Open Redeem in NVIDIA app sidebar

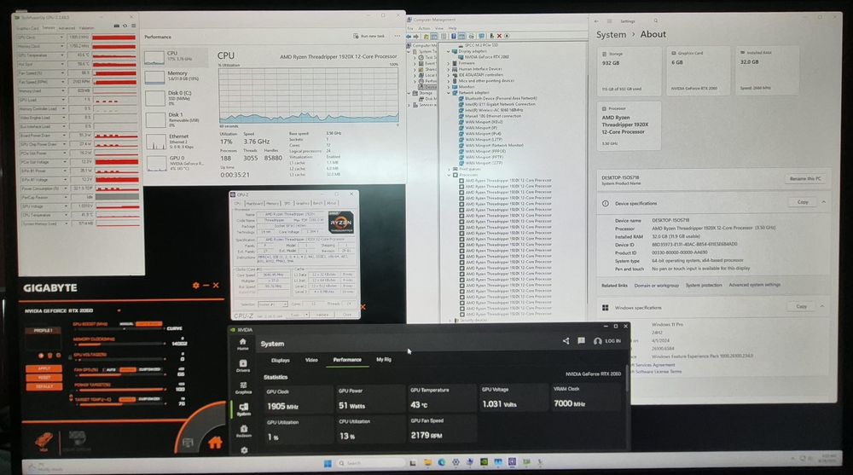tap(243, 432)
